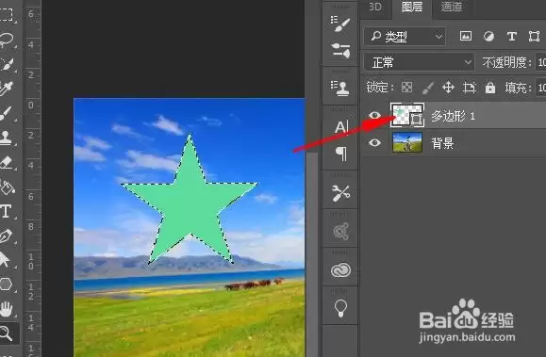This screenshot has height=357, width=546.
Task: Click the 不透明度 value field
Action: (x=540, y=62)
